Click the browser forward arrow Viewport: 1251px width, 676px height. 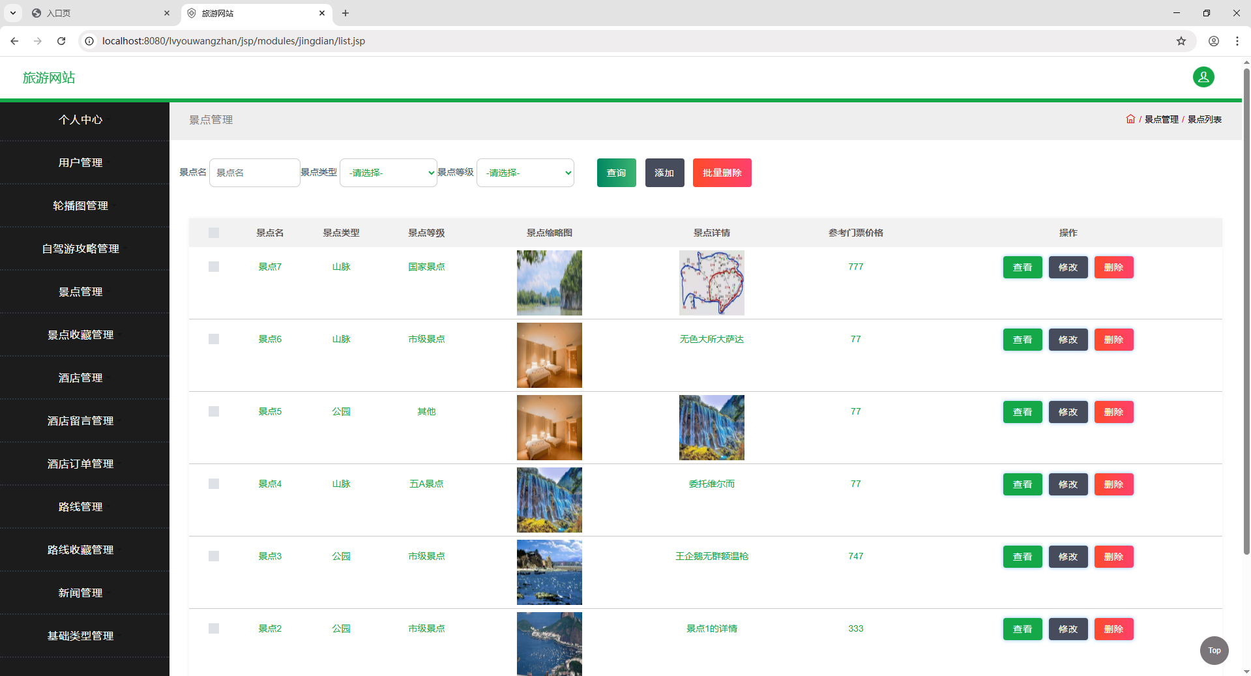38,41
